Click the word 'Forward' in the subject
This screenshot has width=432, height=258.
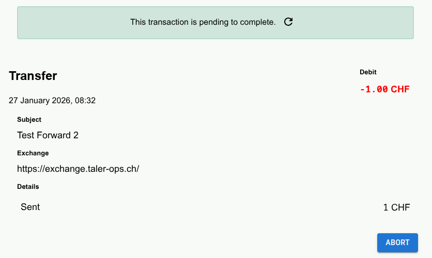[x=54, y=136]
